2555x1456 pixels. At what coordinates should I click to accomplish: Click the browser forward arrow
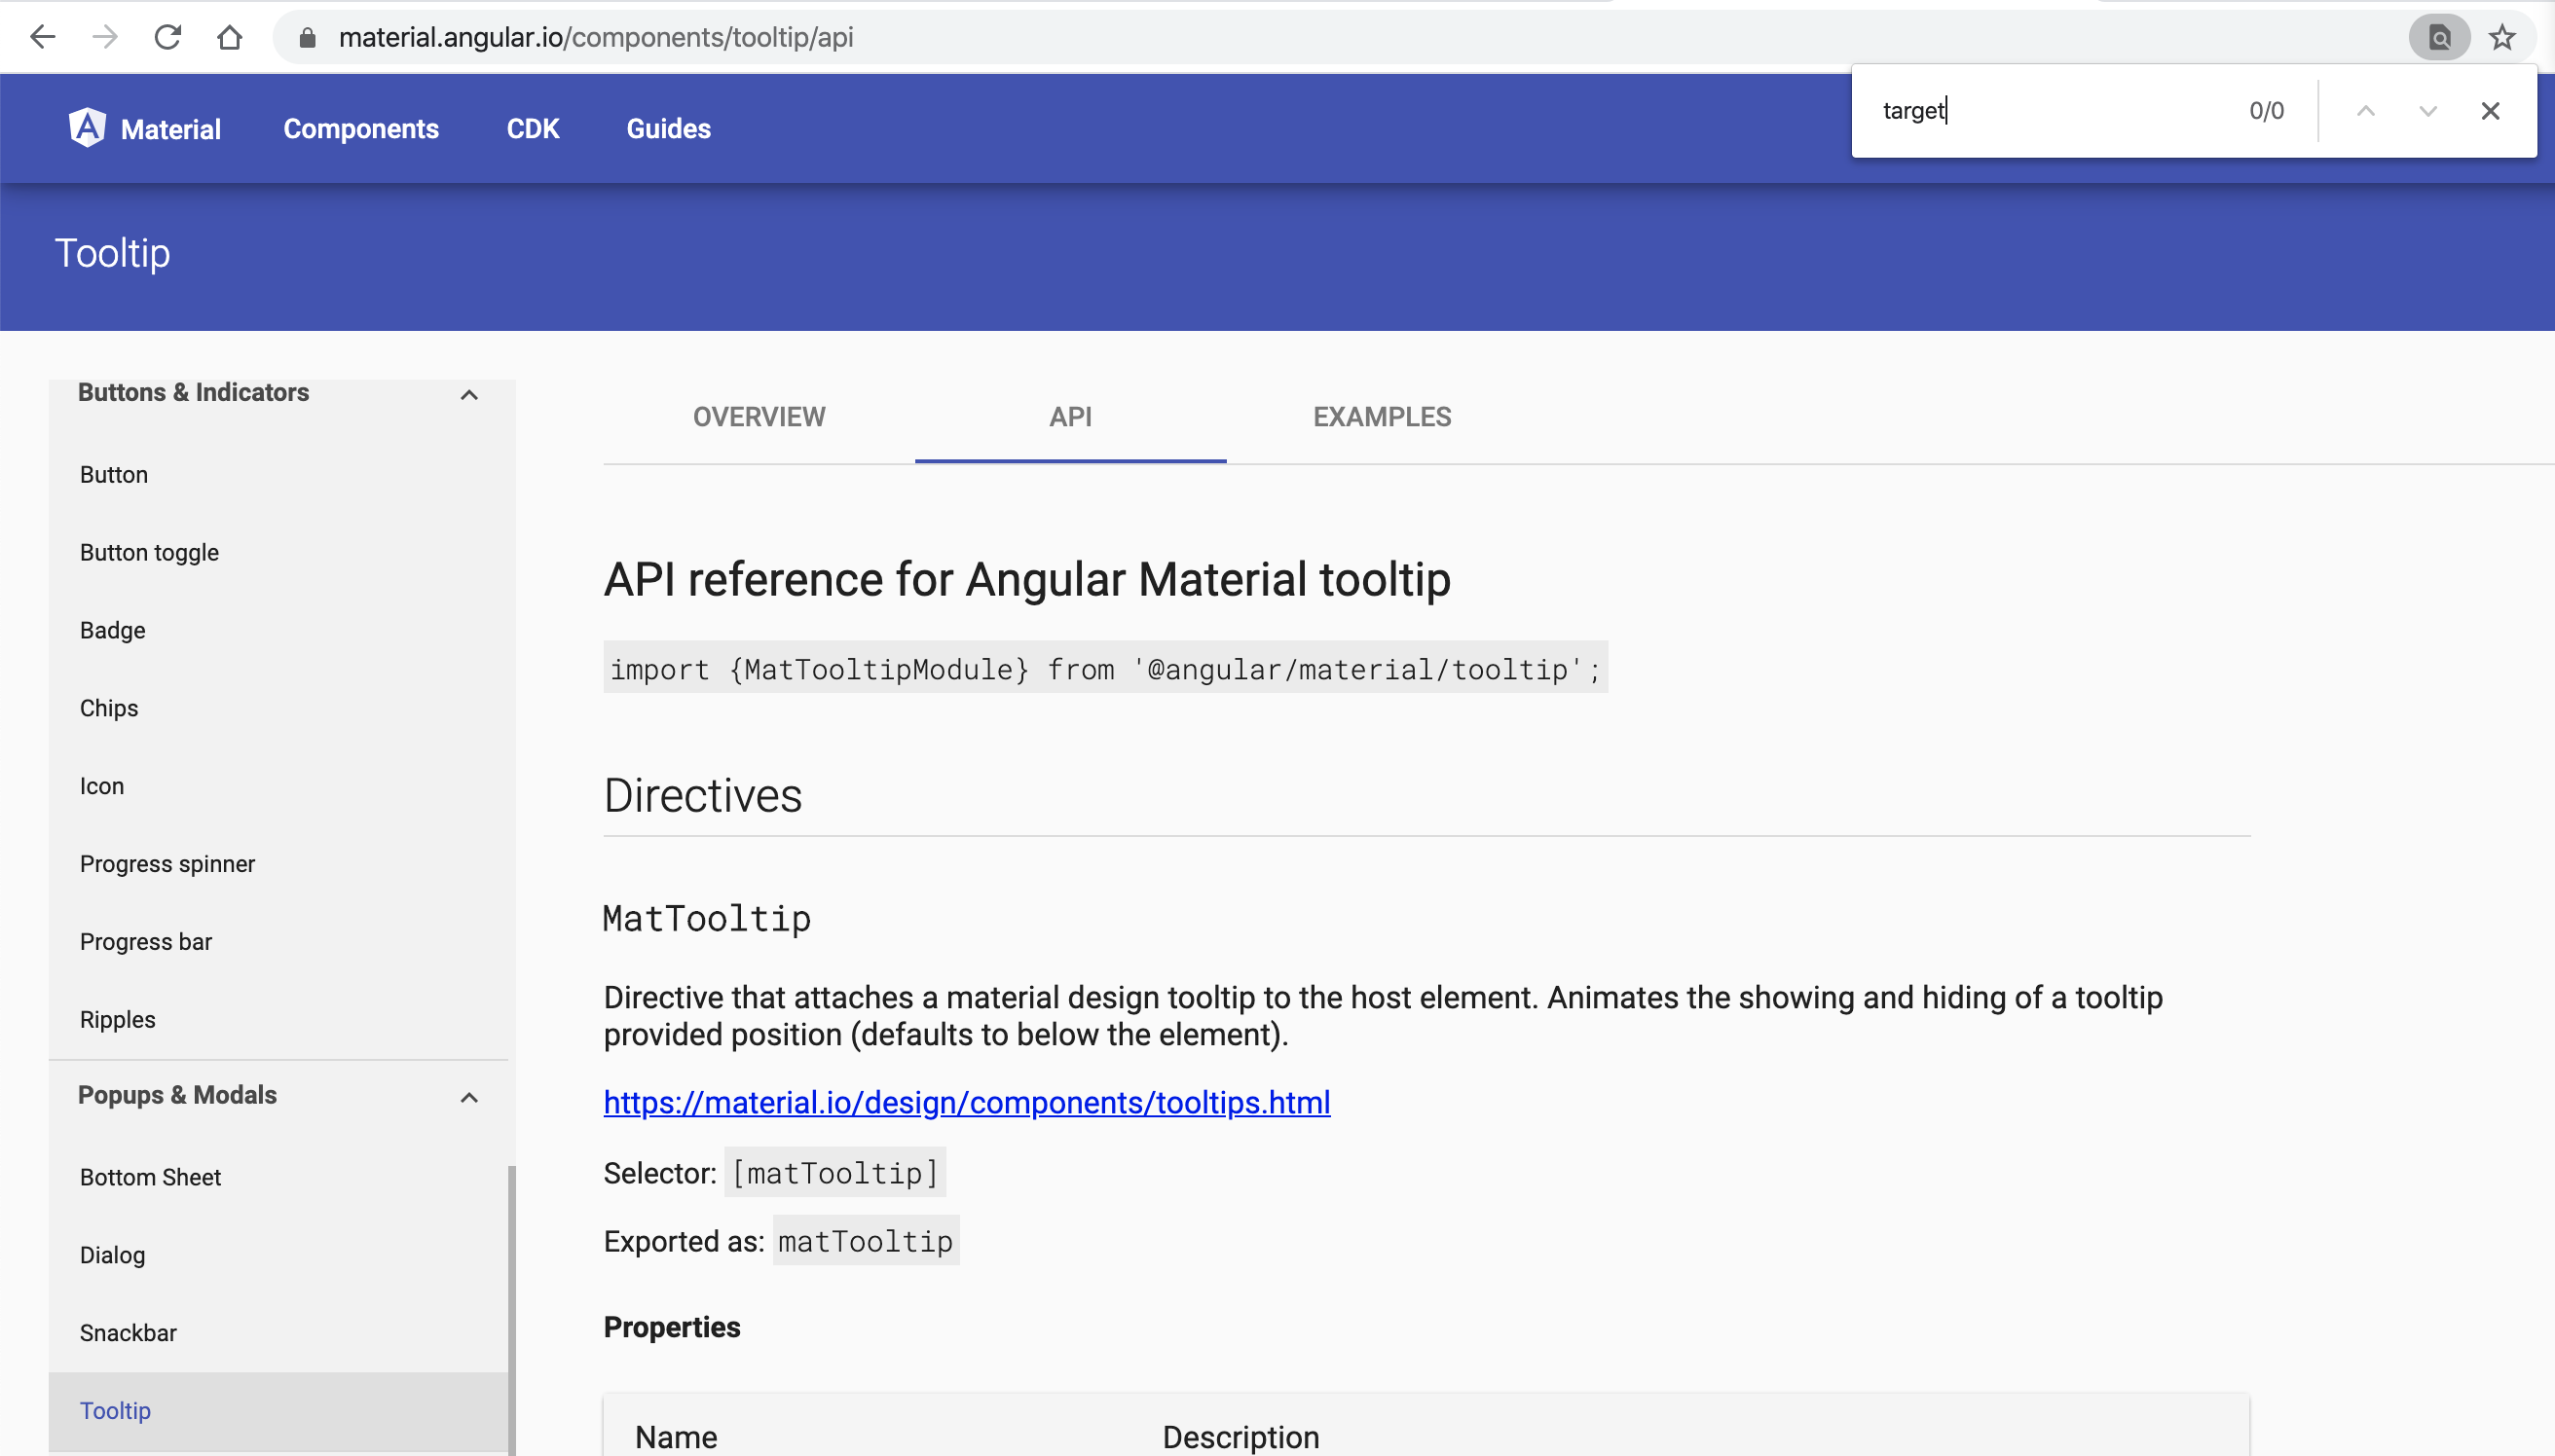click(105, 37)
